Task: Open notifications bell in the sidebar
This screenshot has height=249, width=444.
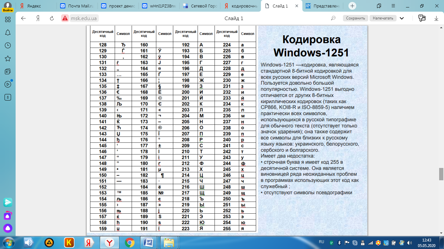Action: tap(8, 32)
